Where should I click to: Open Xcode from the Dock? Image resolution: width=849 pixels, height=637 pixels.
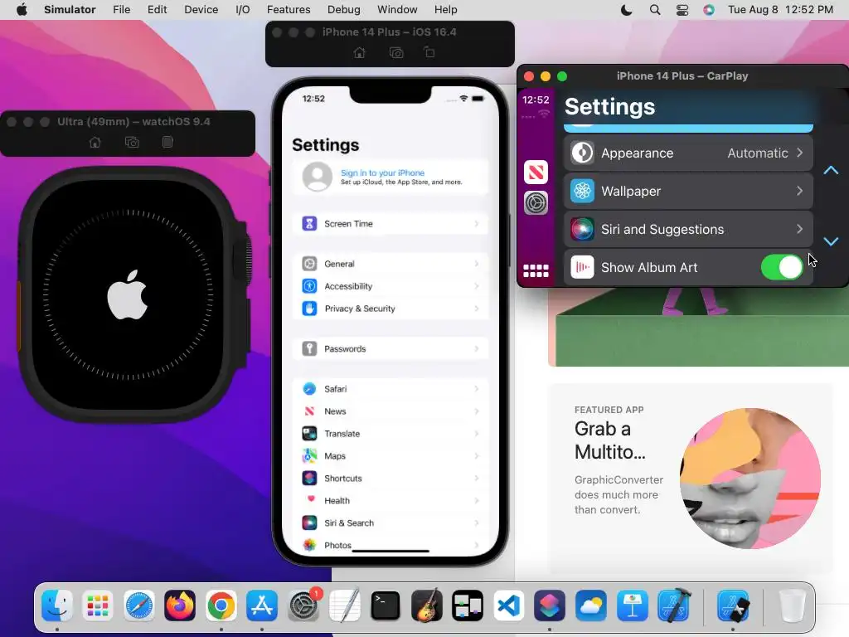click(x=673, y=605)
